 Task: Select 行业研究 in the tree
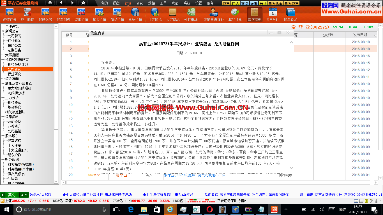[x=14, y=74]
